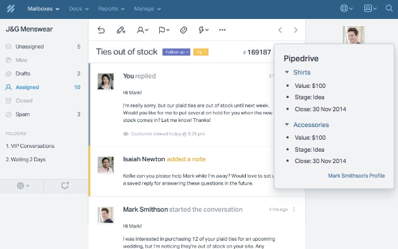Click the add note pencil icon
The image size is (398, 249).
[x=121, y=30]
